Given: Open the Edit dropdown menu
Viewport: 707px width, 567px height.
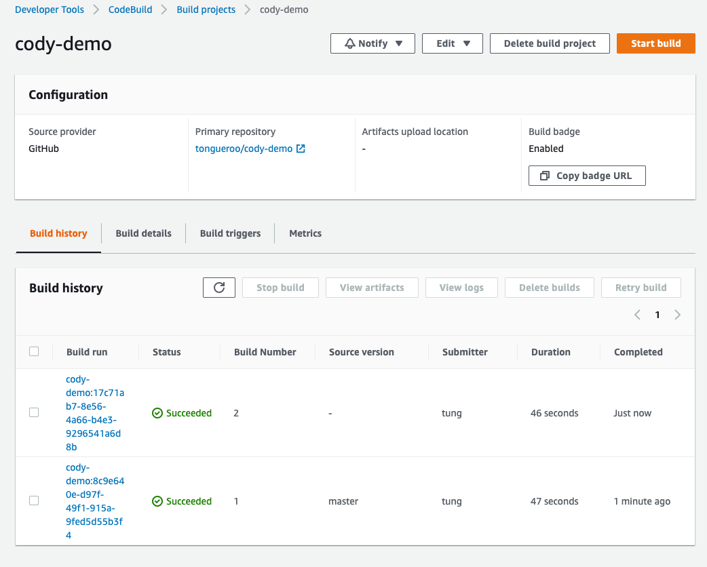Looking at the screenshot, I should click(453, 43).
